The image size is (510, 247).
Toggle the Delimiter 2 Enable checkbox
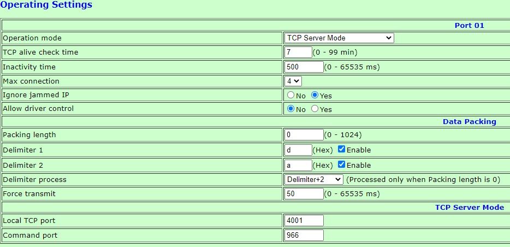point(341,164)
